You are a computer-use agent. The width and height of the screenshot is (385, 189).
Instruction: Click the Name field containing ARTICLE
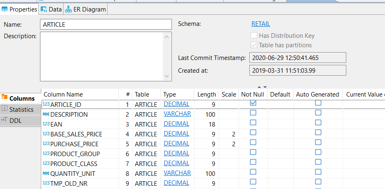106,24
